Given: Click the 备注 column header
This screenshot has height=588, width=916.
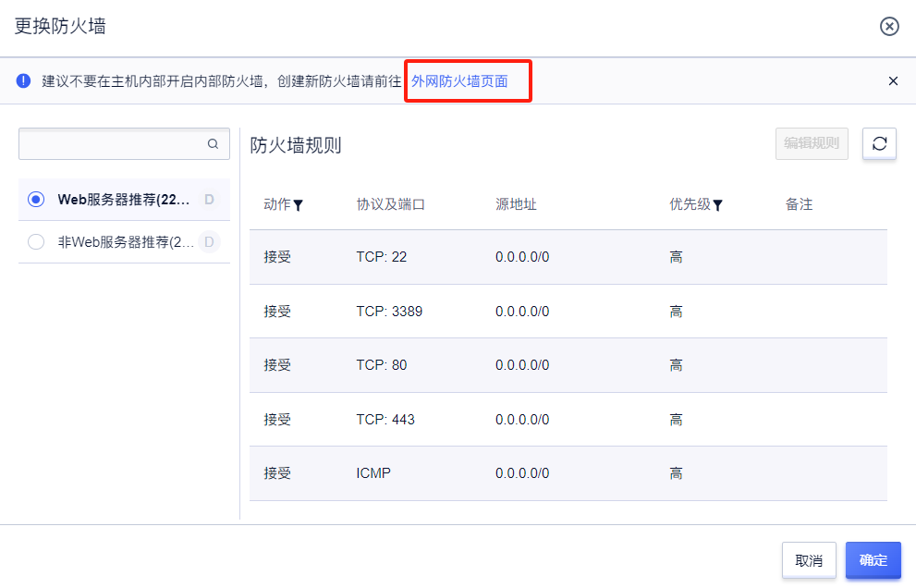Looking at the screenshot, I should coord(799,204).
